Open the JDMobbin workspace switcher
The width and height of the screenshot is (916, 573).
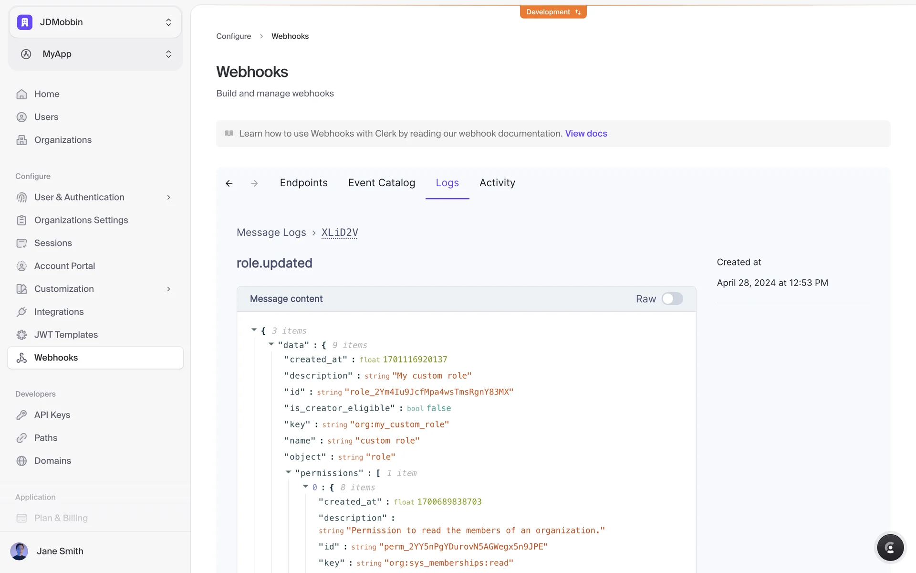coord(95,22)
